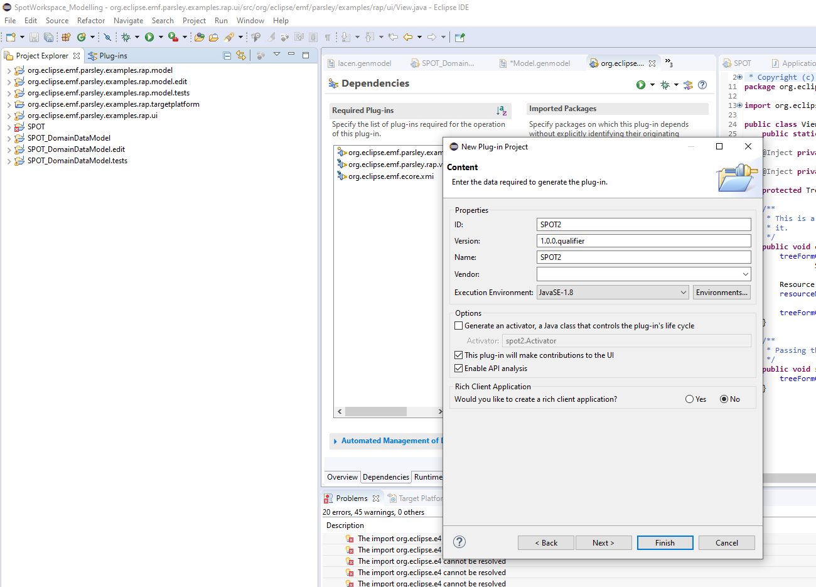This screenshot has width=816, height=587.
Task: Click the Name input field
Action: (644, 257)
